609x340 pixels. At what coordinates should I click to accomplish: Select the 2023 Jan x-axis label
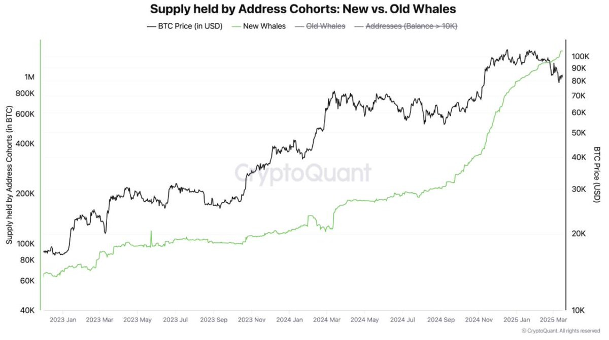[63, 320]
